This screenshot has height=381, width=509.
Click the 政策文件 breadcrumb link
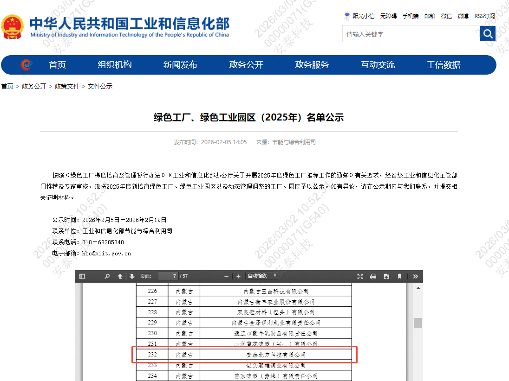tap(67, 86)
